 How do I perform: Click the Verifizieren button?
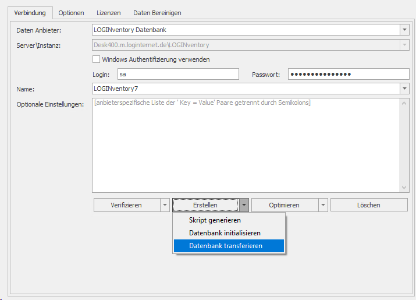(127, 205)
